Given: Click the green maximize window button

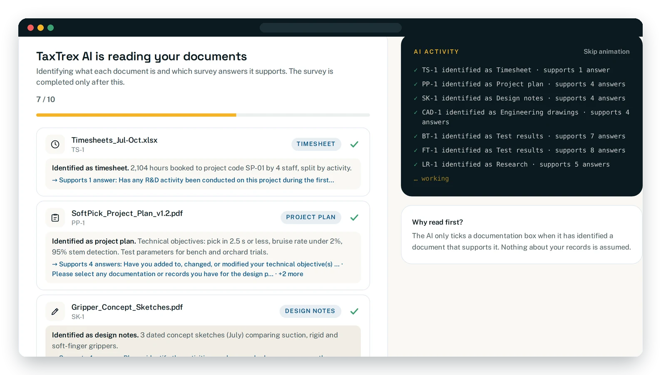Looking at the screenshot, I should [51, 28].
